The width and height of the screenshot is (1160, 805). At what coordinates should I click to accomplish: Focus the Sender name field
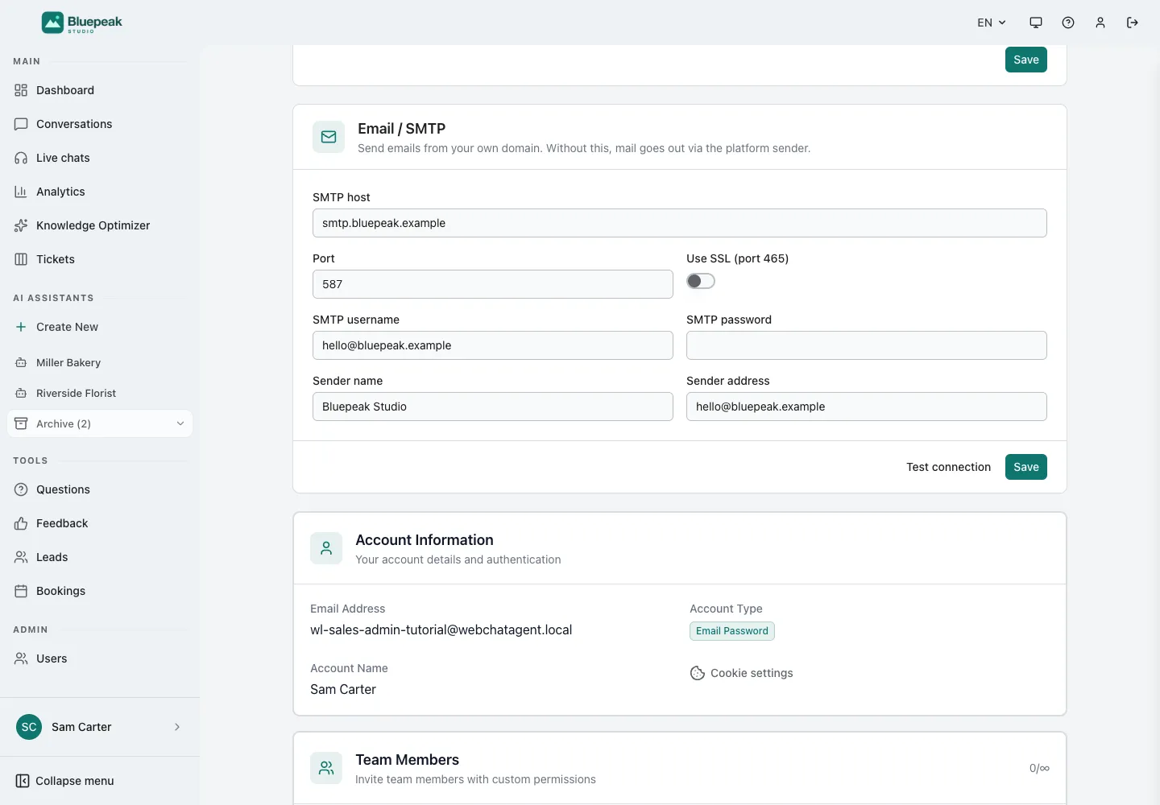pos(493,407)
